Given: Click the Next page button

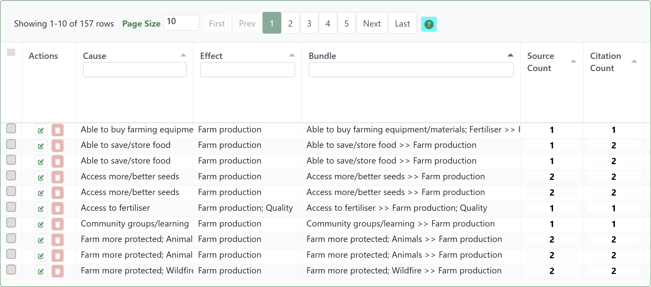Looking at the screenshot, I should click(x=372, y=24).
